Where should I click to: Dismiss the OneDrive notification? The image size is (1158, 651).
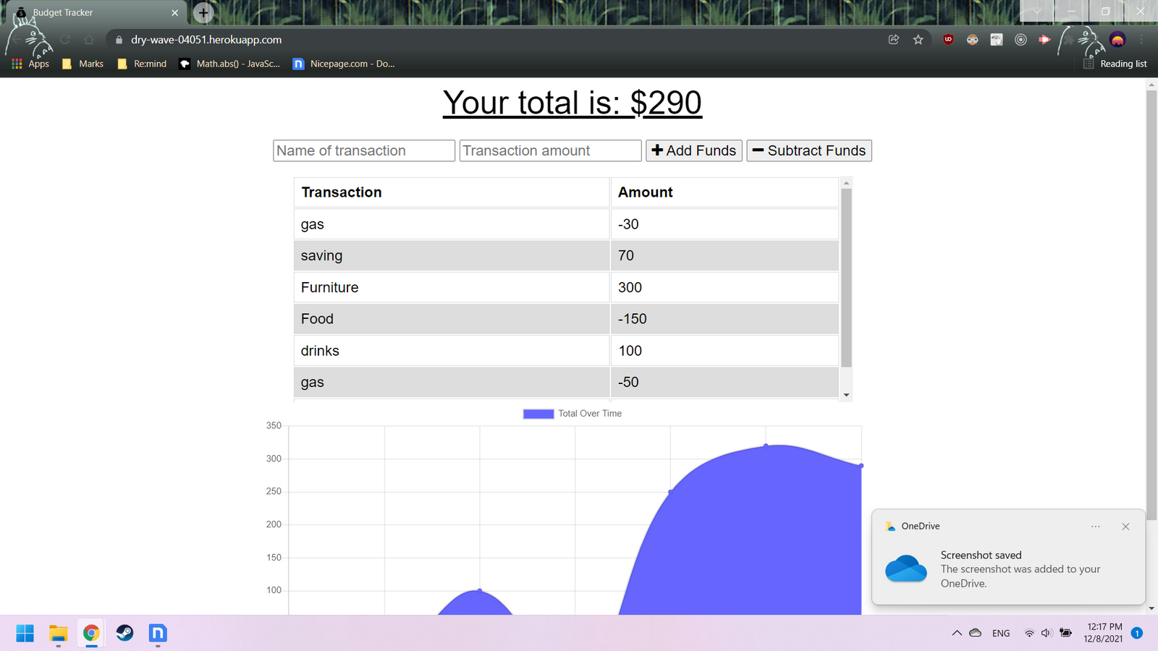point(1125,527)
